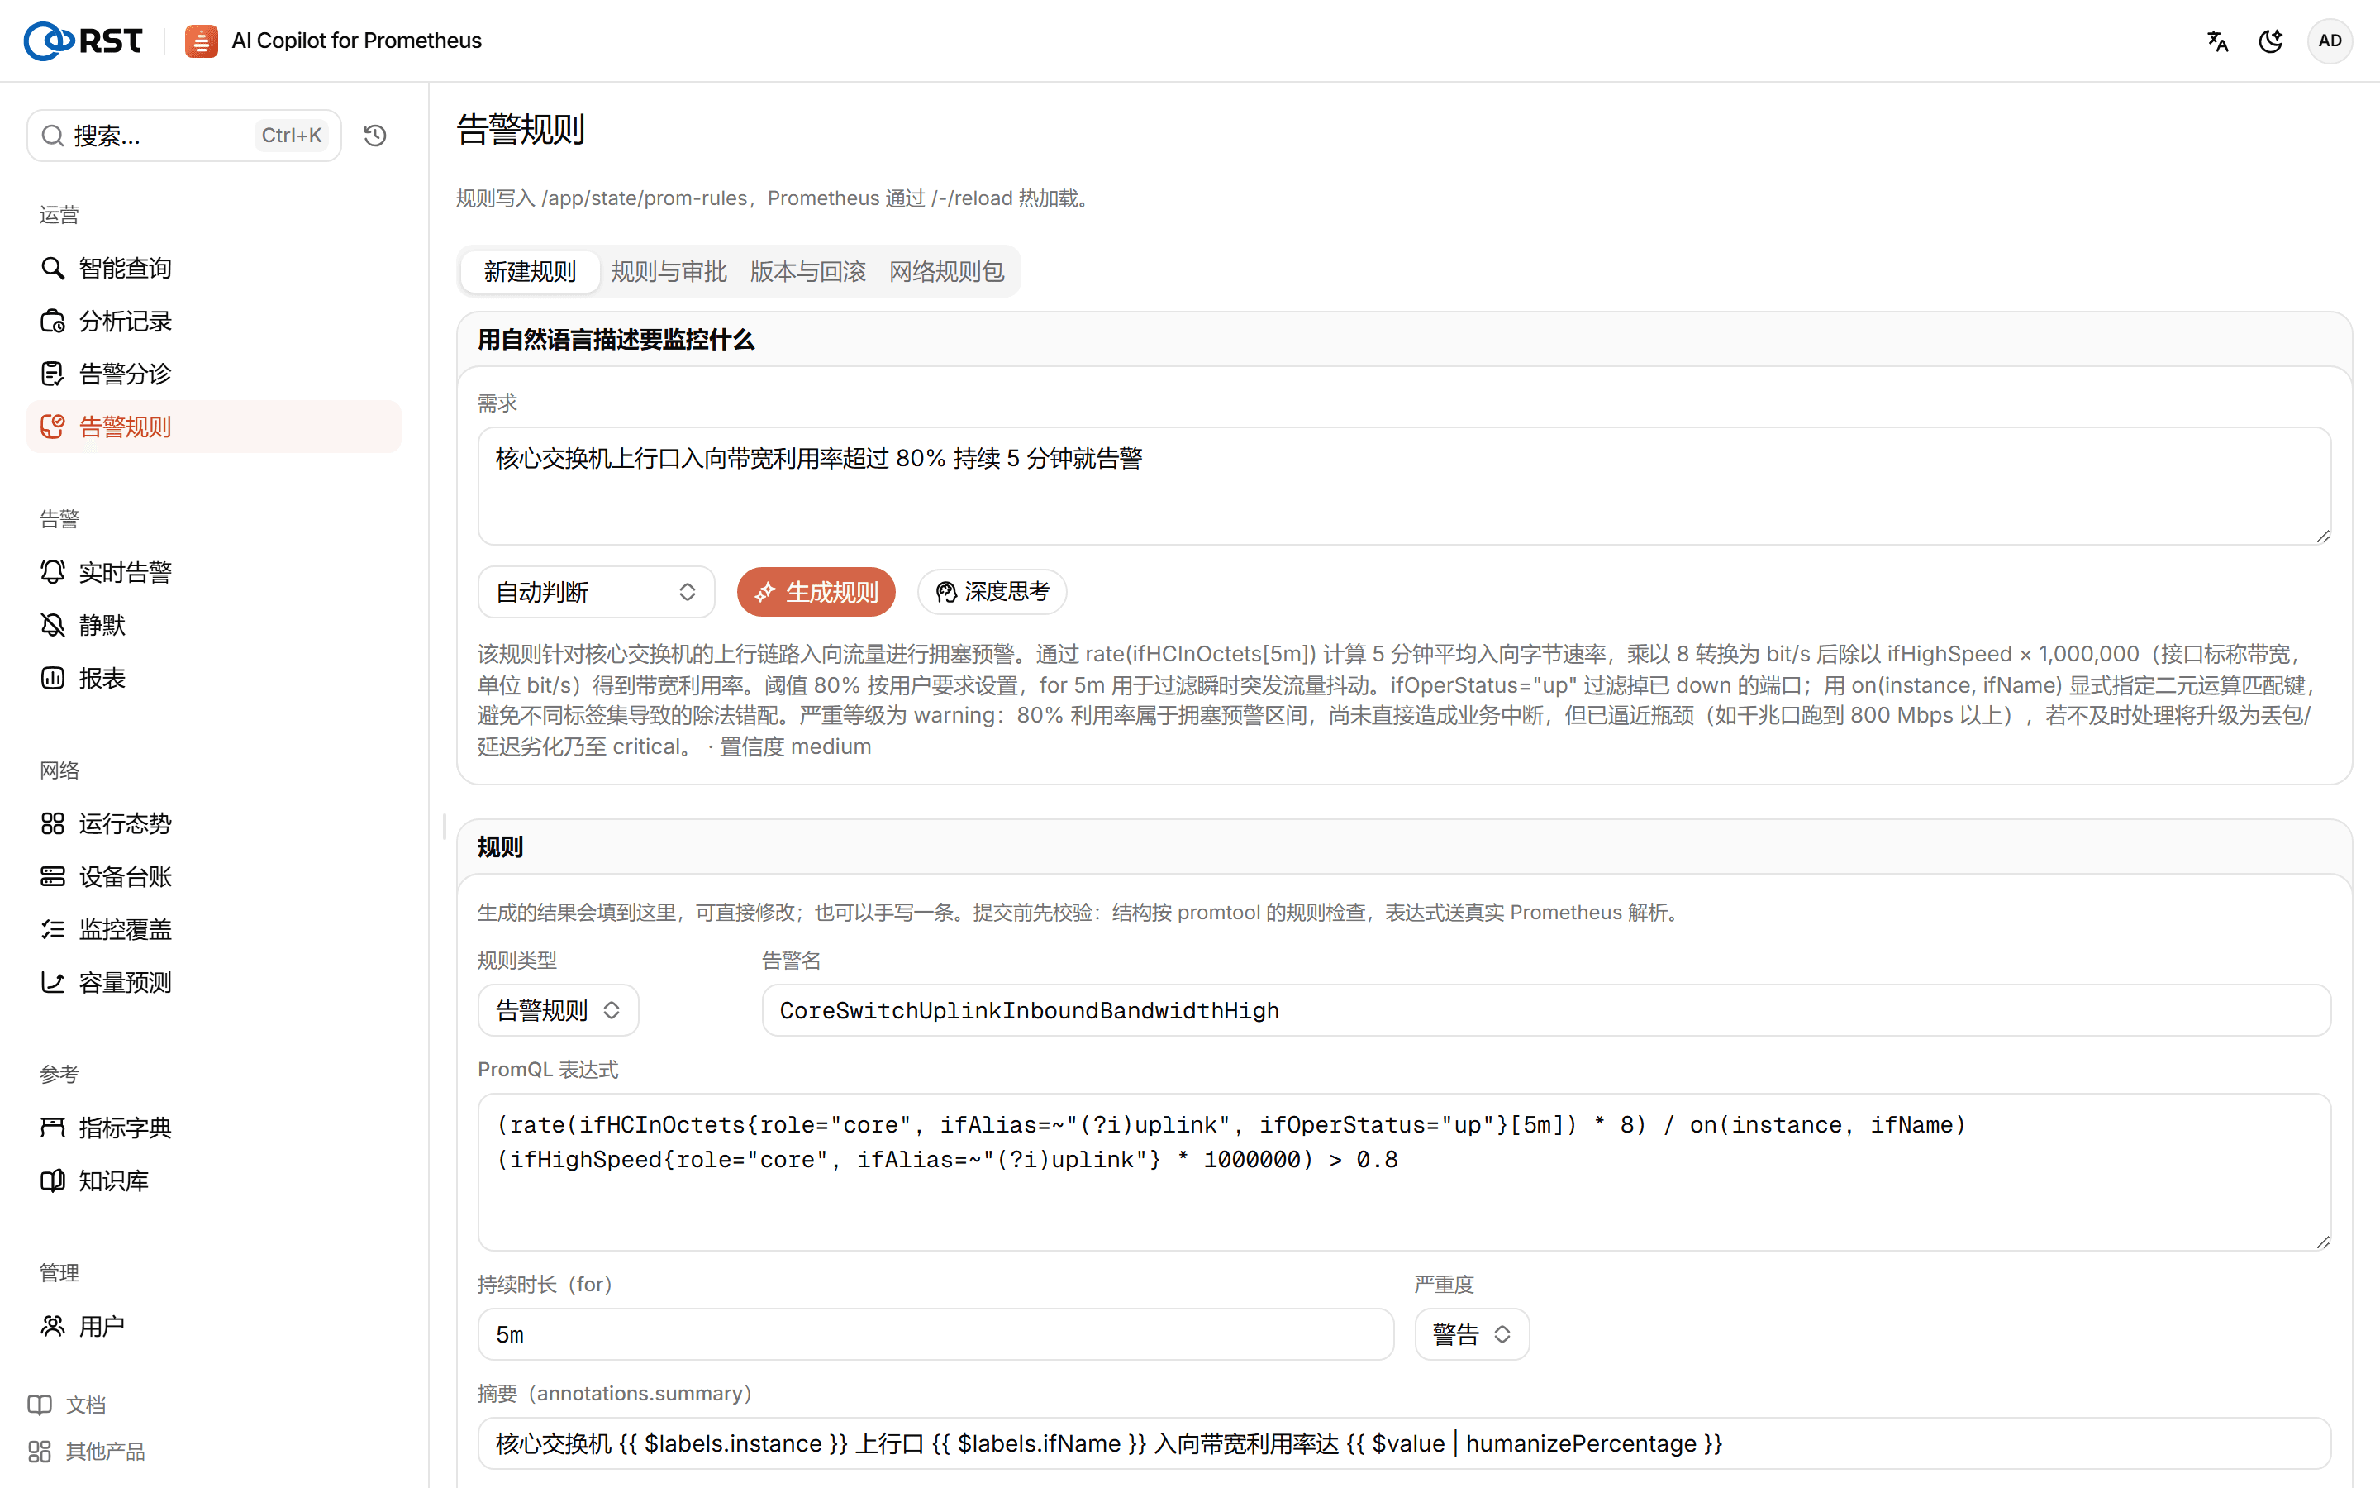Click the magnifier icon in search box
This screenshot has height=1488, width=2380.
(x=53, y=135)
